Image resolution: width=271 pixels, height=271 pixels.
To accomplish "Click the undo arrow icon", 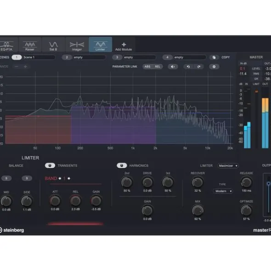I will (188, 66).
